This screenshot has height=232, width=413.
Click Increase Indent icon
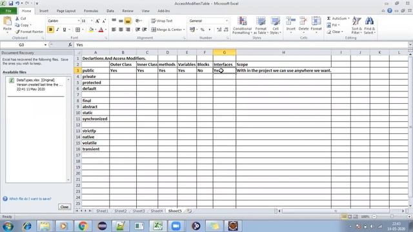point(145,30)
